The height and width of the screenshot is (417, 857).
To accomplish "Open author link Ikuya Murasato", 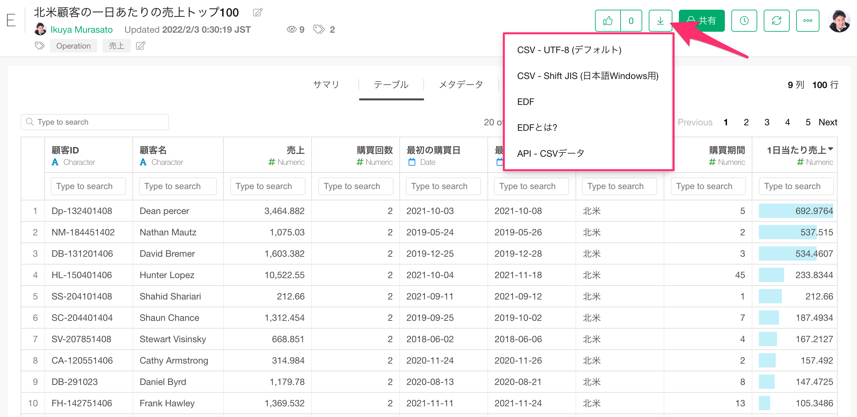I will (x=82, y=29).
